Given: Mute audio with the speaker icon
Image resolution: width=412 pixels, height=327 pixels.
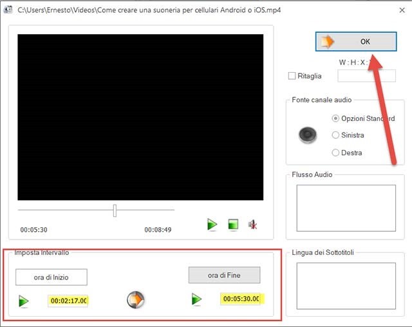Looking at the screenshot, I should click(253, 225).
